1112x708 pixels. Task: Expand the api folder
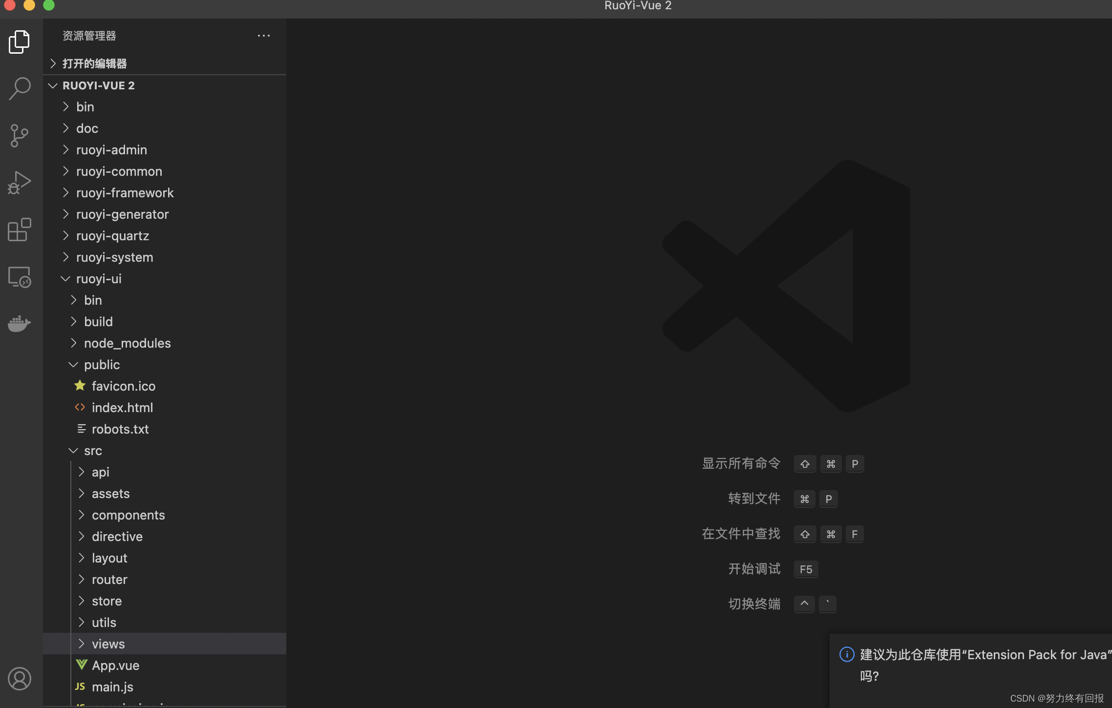[165, 472]
